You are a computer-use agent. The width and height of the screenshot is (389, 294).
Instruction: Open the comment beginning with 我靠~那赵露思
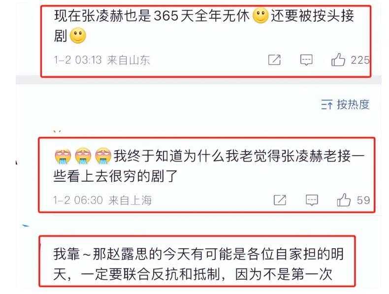pos(198,264)
